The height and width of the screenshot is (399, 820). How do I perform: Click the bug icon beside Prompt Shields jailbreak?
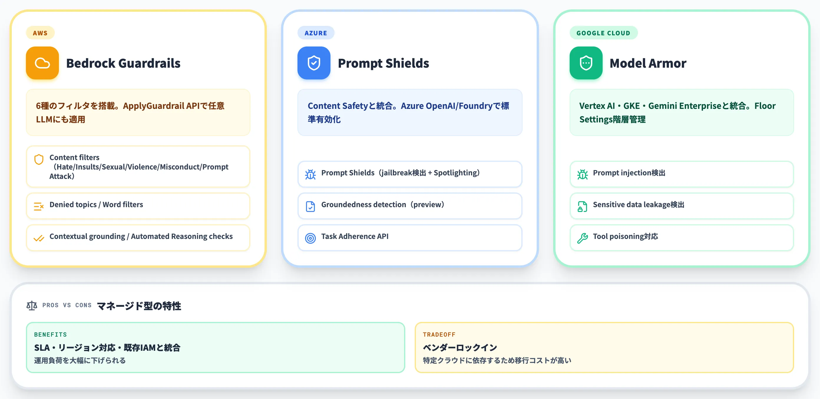pyautogui.click(x=310, y=174)
